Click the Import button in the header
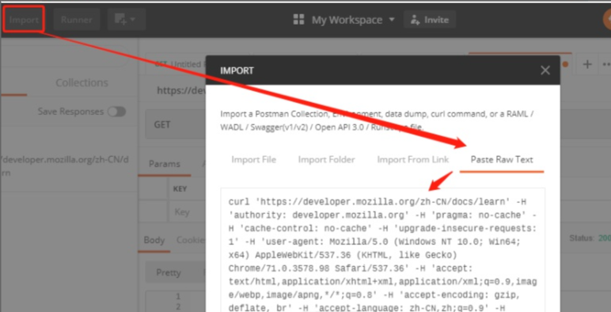The image size is (611, 312). (24, 19)
